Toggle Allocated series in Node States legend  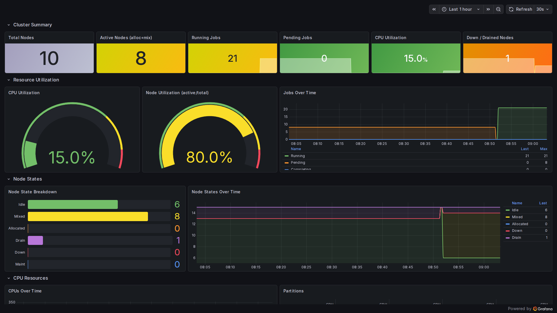point(520,224)
